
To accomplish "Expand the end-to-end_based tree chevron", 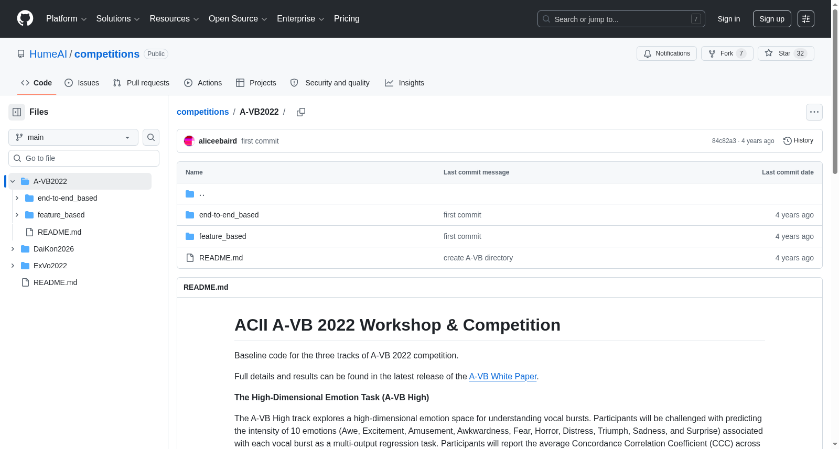I will [x=17, y=198].
